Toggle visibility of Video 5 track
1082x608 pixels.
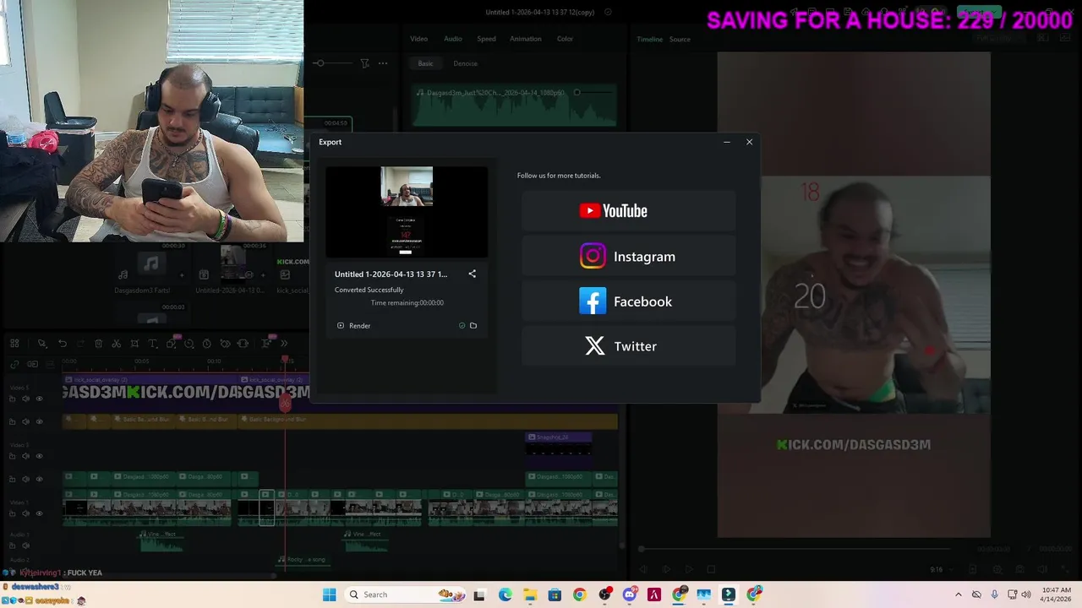click(x=39, y=399)
